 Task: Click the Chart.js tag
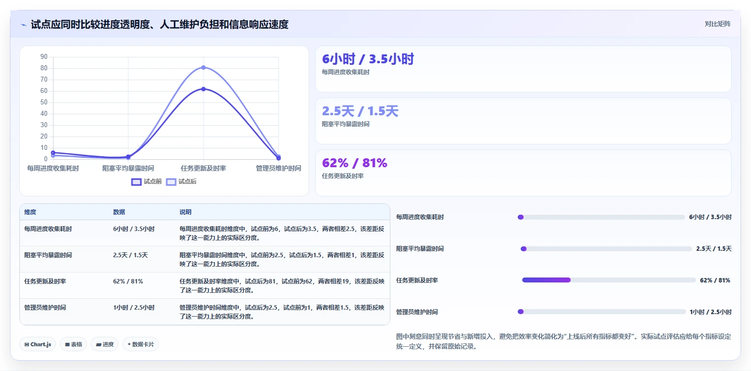(38, 344)
